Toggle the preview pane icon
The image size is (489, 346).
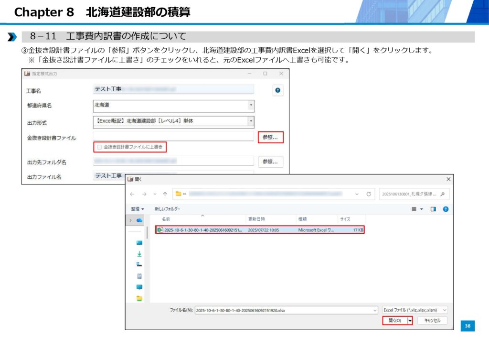(433, 209)
